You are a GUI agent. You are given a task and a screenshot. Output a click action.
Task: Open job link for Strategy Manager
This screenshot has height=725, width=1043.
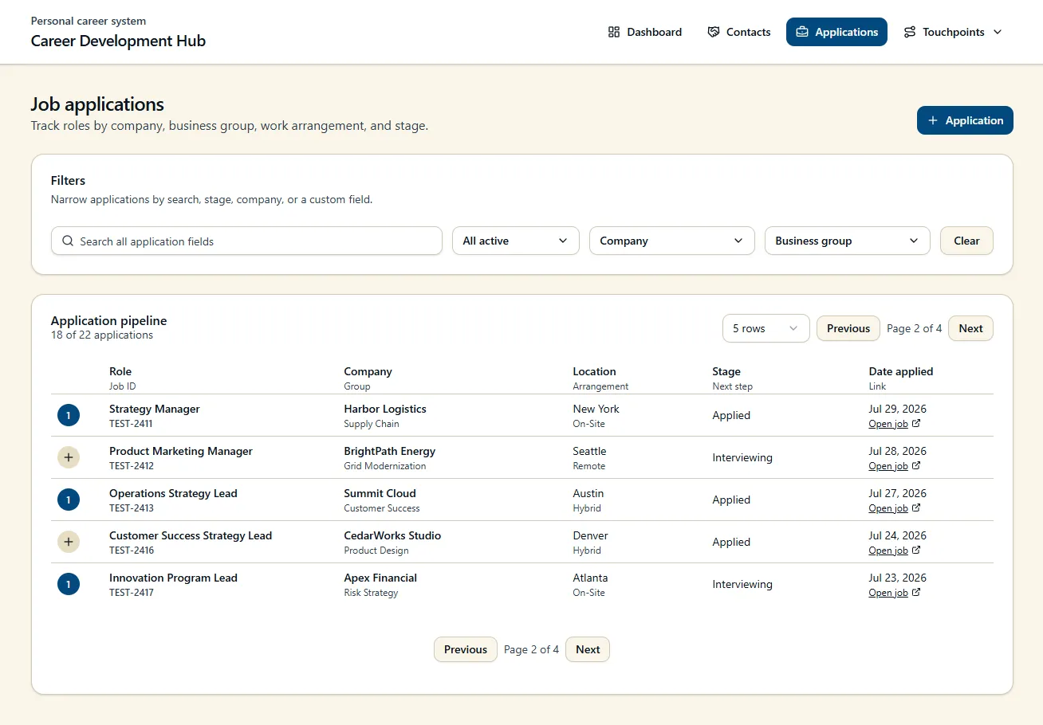(x=895, y=424)
